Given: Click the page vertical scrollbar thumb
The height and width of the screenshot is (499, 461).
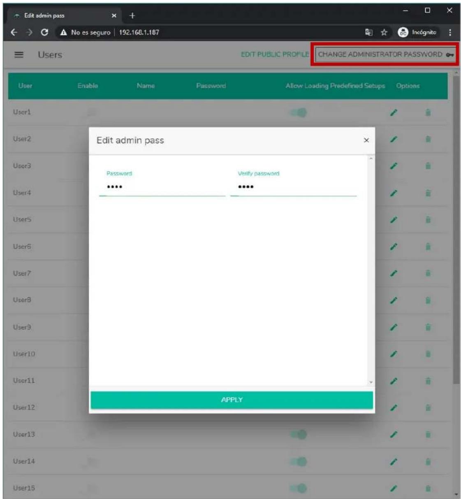Looking at the screenshot, I should coord(456,229).
